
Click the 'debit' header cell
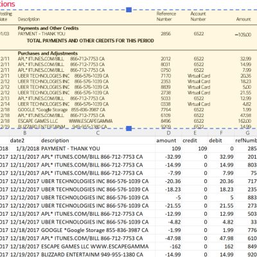(221, 141)
